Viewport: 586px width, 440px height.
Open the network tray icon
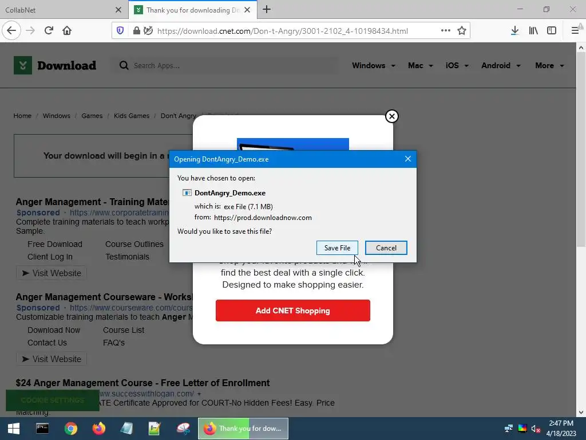(509, 429)
